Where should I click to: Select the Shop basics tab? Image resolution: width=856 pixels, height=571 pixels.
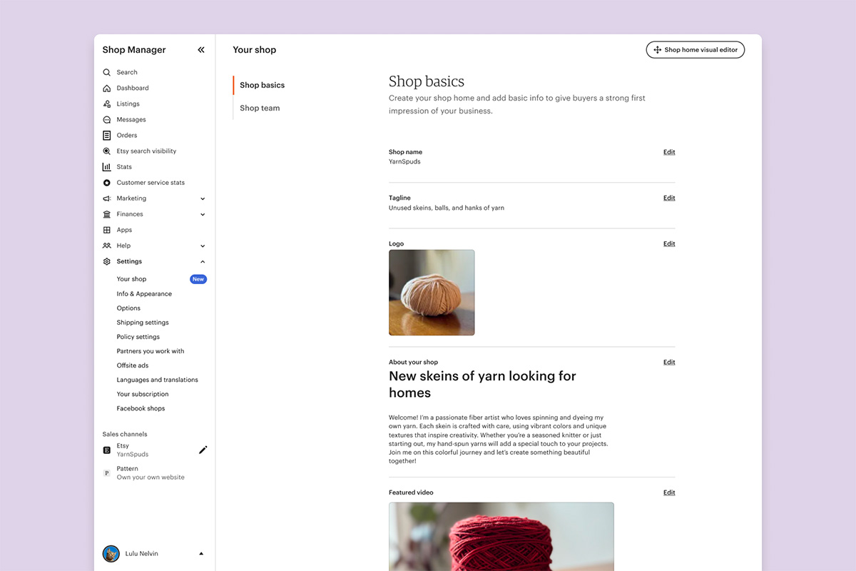click(261, 84)
